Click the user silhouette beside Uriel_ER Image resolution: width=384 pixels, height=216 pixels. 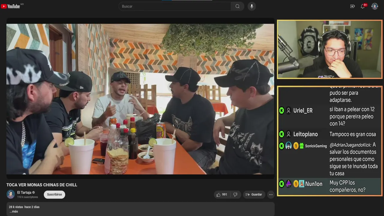point(288,111)
